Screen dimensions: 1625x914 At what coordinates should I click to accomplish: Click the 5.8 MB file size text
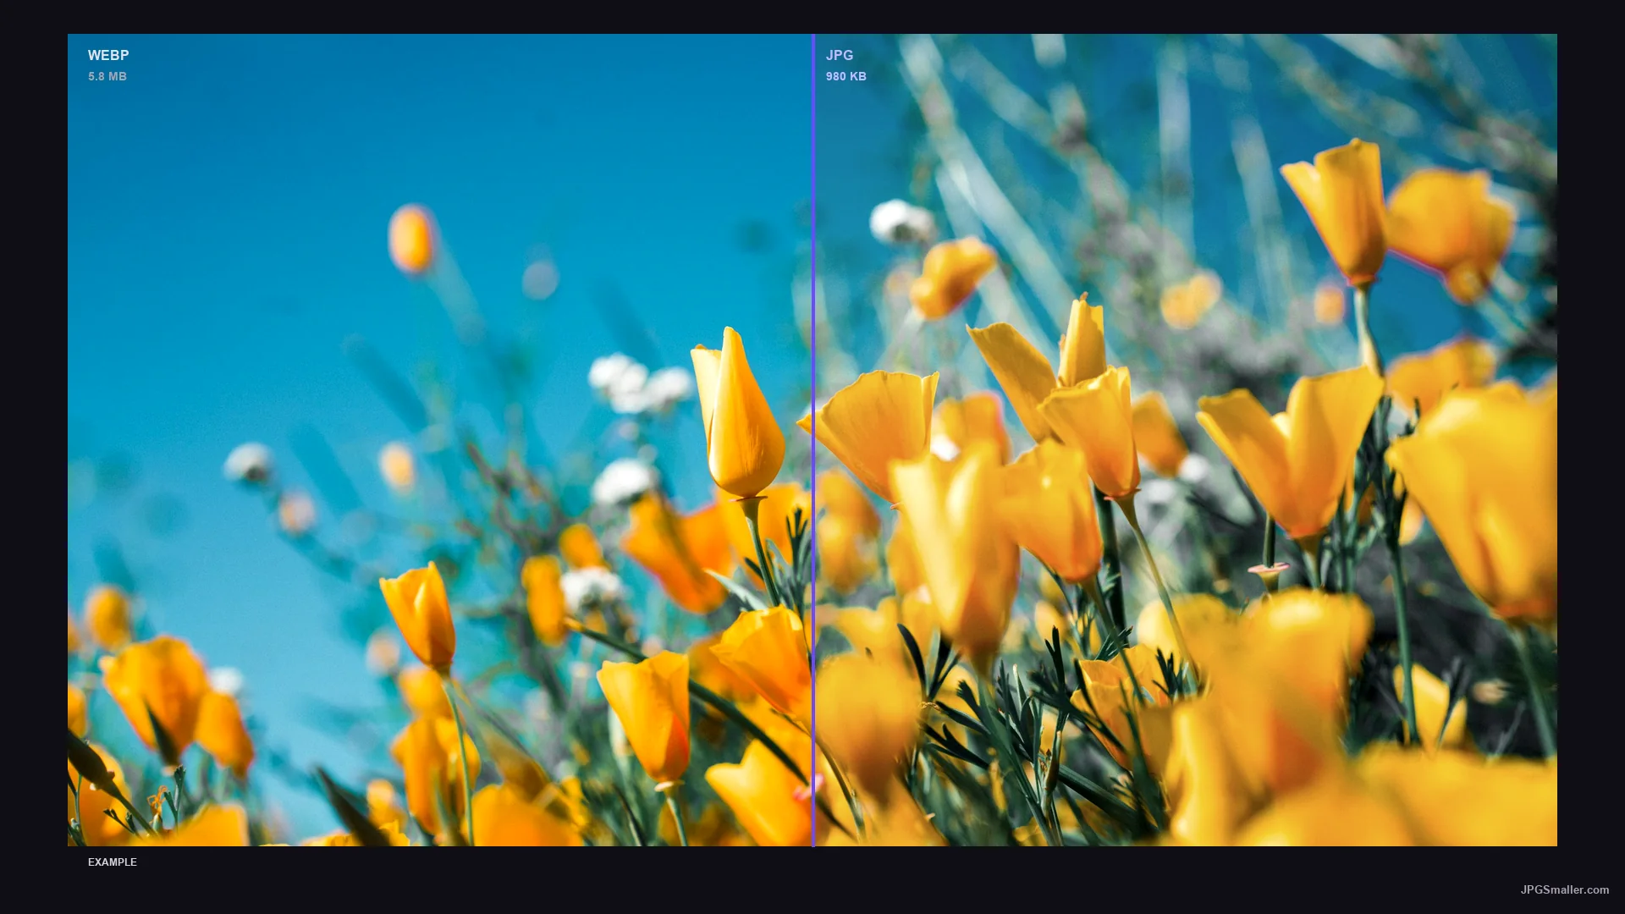click(x=107, y=76)
